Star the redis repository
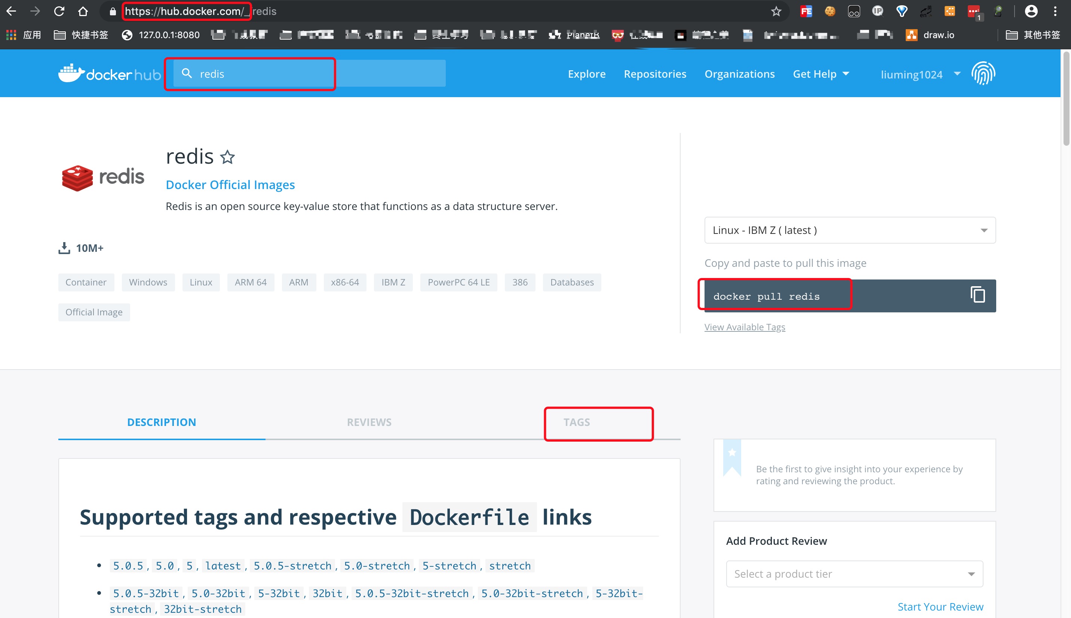The width and height of the screenshot is (1071, 618). [227, 157]
